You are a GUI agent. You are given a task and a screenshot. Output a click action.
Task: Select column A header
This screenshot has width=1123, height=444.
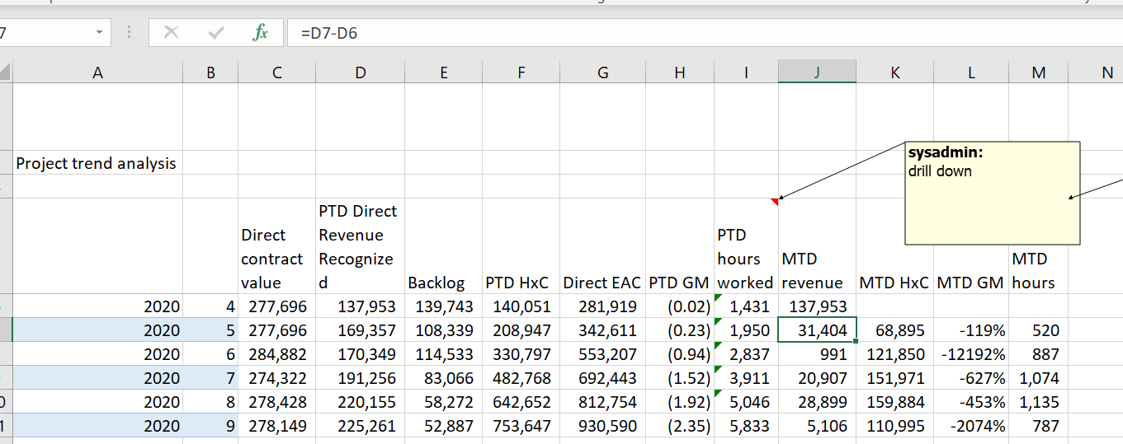[x=98, y=72]
